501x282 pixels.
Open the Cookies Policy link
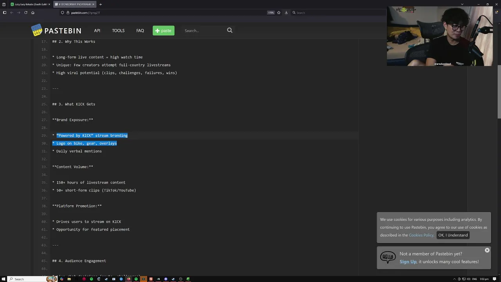[x=421, y=235]
